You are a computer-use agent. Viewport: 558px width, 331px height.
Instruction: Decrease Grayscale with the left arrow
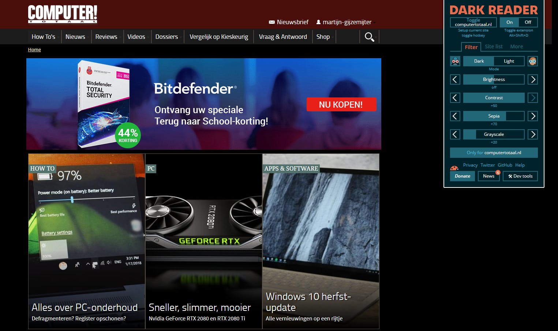click(x=455, y=134)
